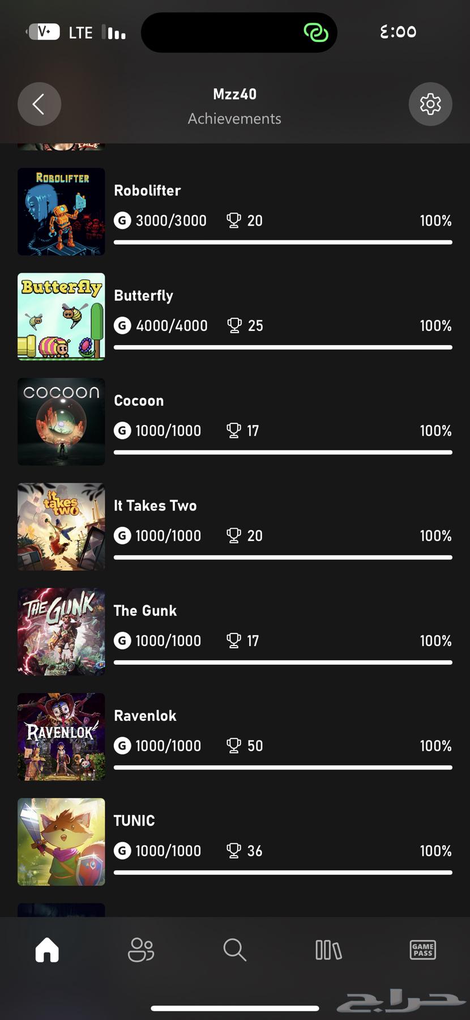Tap the back arrow button
The width and height of the screenshot is (470, 1020).
point(39,104)
